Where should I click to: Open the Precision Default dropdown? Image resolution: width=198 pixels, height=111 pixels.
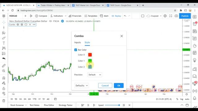[95, 75]
